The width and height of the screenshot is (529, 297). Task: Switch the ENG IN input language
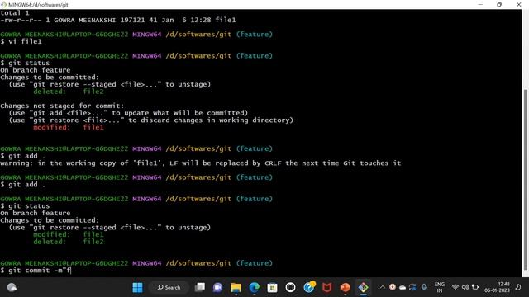tap(440, 288)
